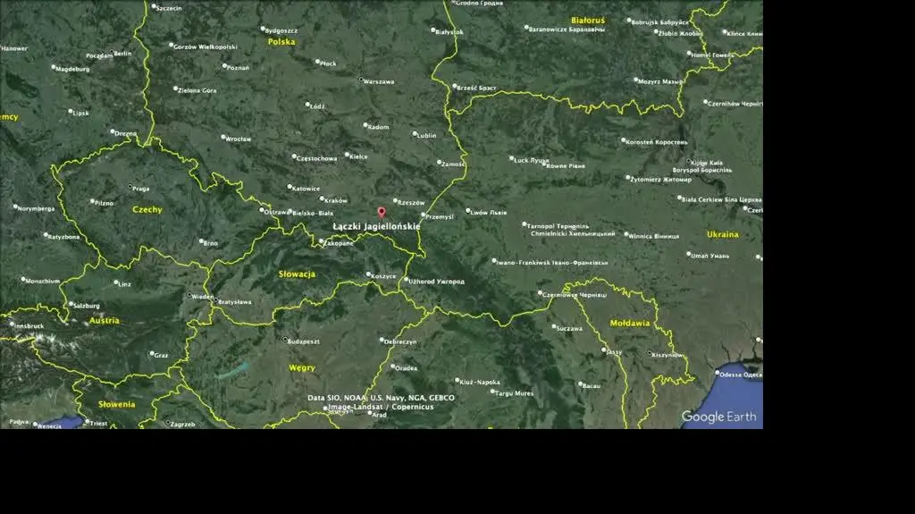Click the Lwów Львів city label
The image size is (915, 514).
489,213
